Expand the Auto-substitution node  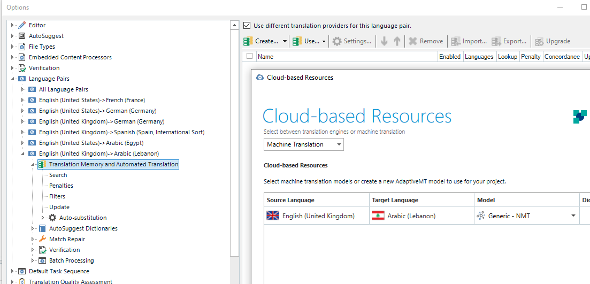point(43,218)
